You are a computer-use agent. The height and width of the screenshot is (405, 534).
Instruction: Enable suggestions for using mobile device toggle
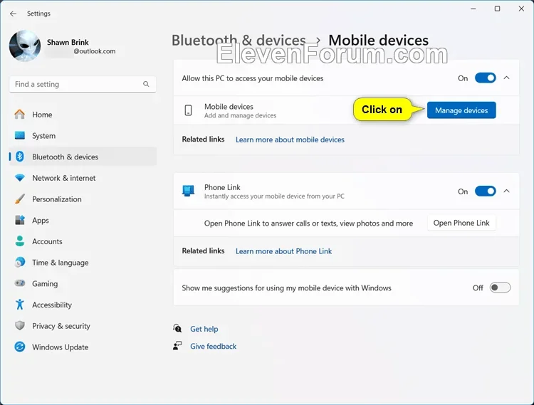tap(500, 288)
